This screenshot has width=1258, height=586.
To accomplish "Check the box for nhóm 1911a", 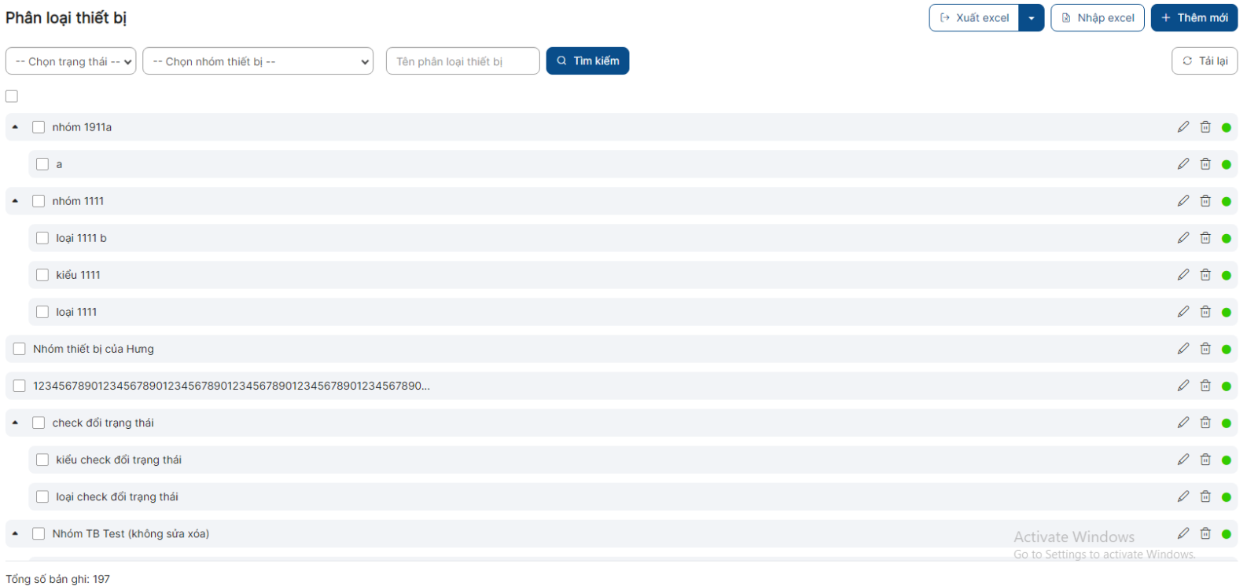I will pyautogui.click(x=39, y=127).
